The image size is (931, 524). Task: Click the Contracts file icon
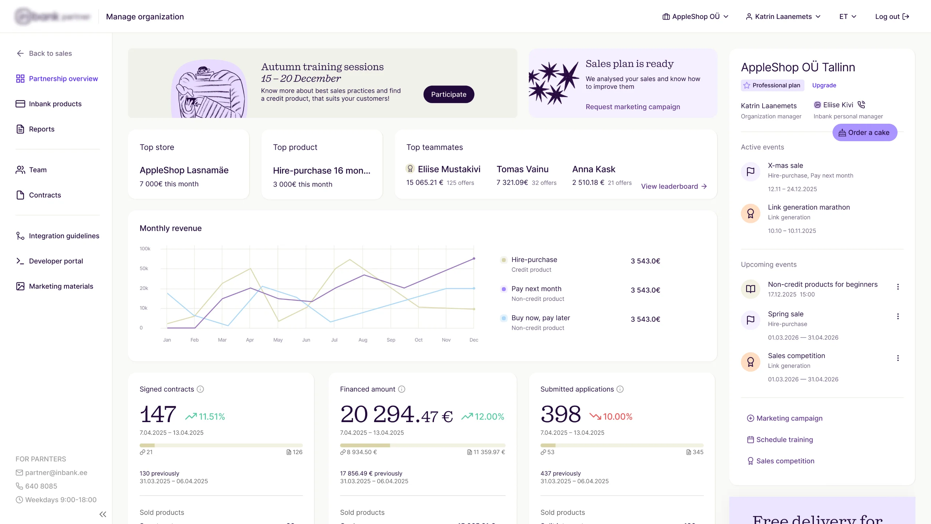pos(20,195)
